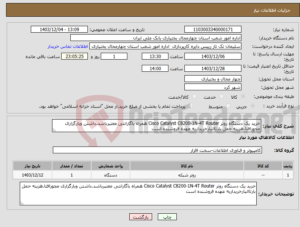Open اطلاعات تماس خریدار link
This screenshot has height=227, width=300.
[x=68, y=46]
